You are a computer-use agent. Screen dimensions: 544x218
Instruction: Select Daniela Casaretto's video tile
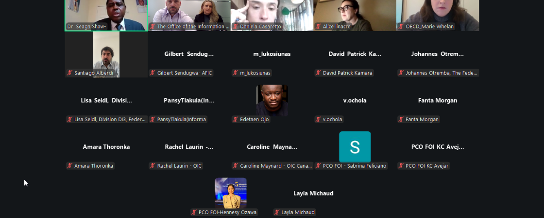coord(272,15)
